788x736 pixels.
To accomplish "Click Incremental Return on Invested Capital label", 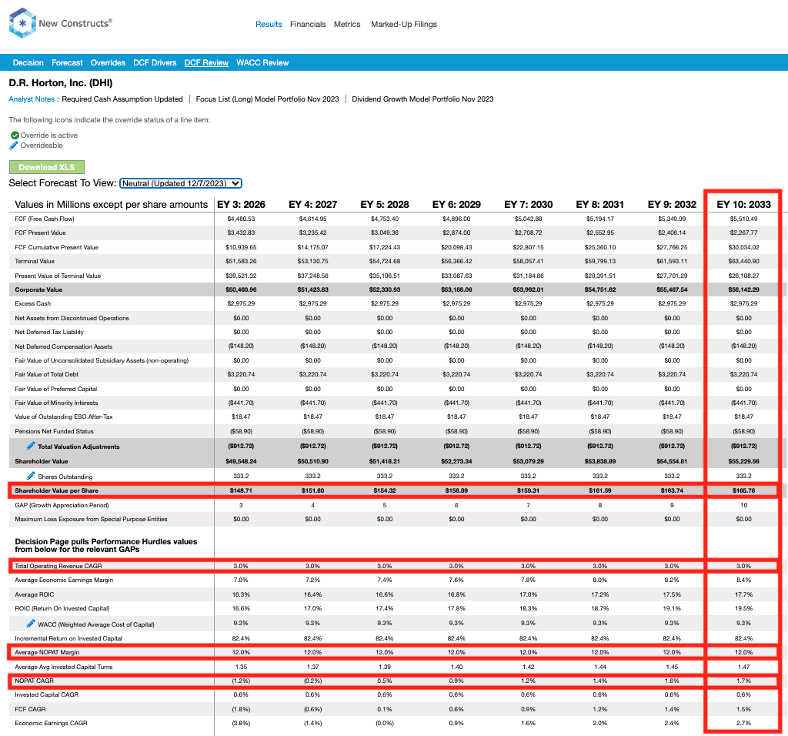I will pos(68,638).
